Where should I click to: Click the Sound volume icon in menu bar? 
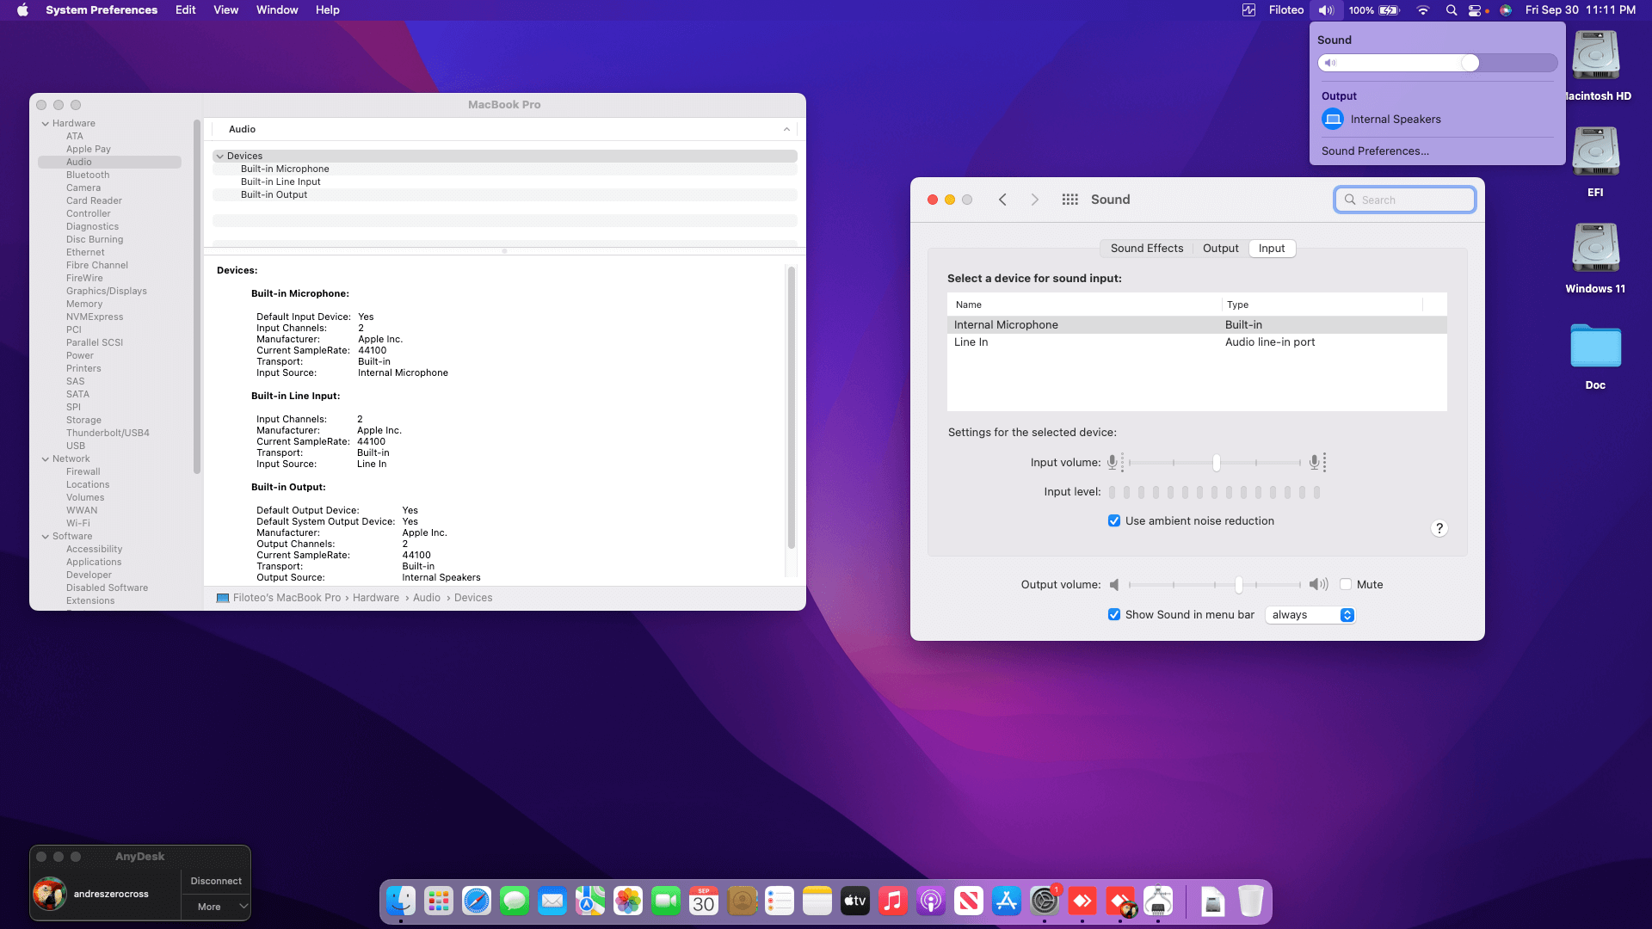click(1326, 10)
